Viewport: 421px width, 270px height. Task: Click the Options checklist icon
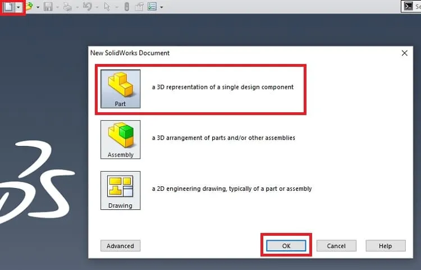pos(152,7)
